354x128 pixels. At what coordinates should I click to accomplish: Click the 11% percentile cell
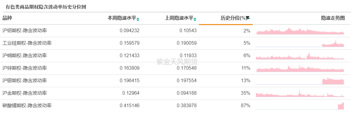[x=246, y=68]
